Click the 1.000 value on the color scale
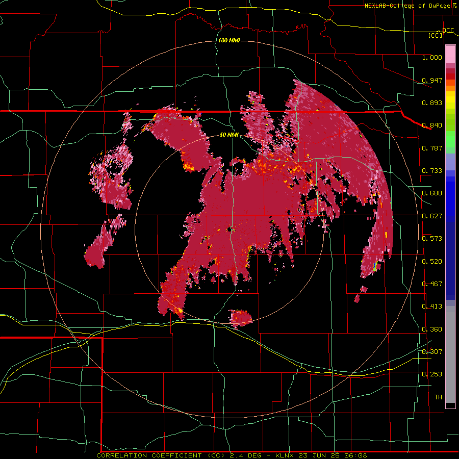The width and height of the screenshot is (459, 459). point(432,57)
